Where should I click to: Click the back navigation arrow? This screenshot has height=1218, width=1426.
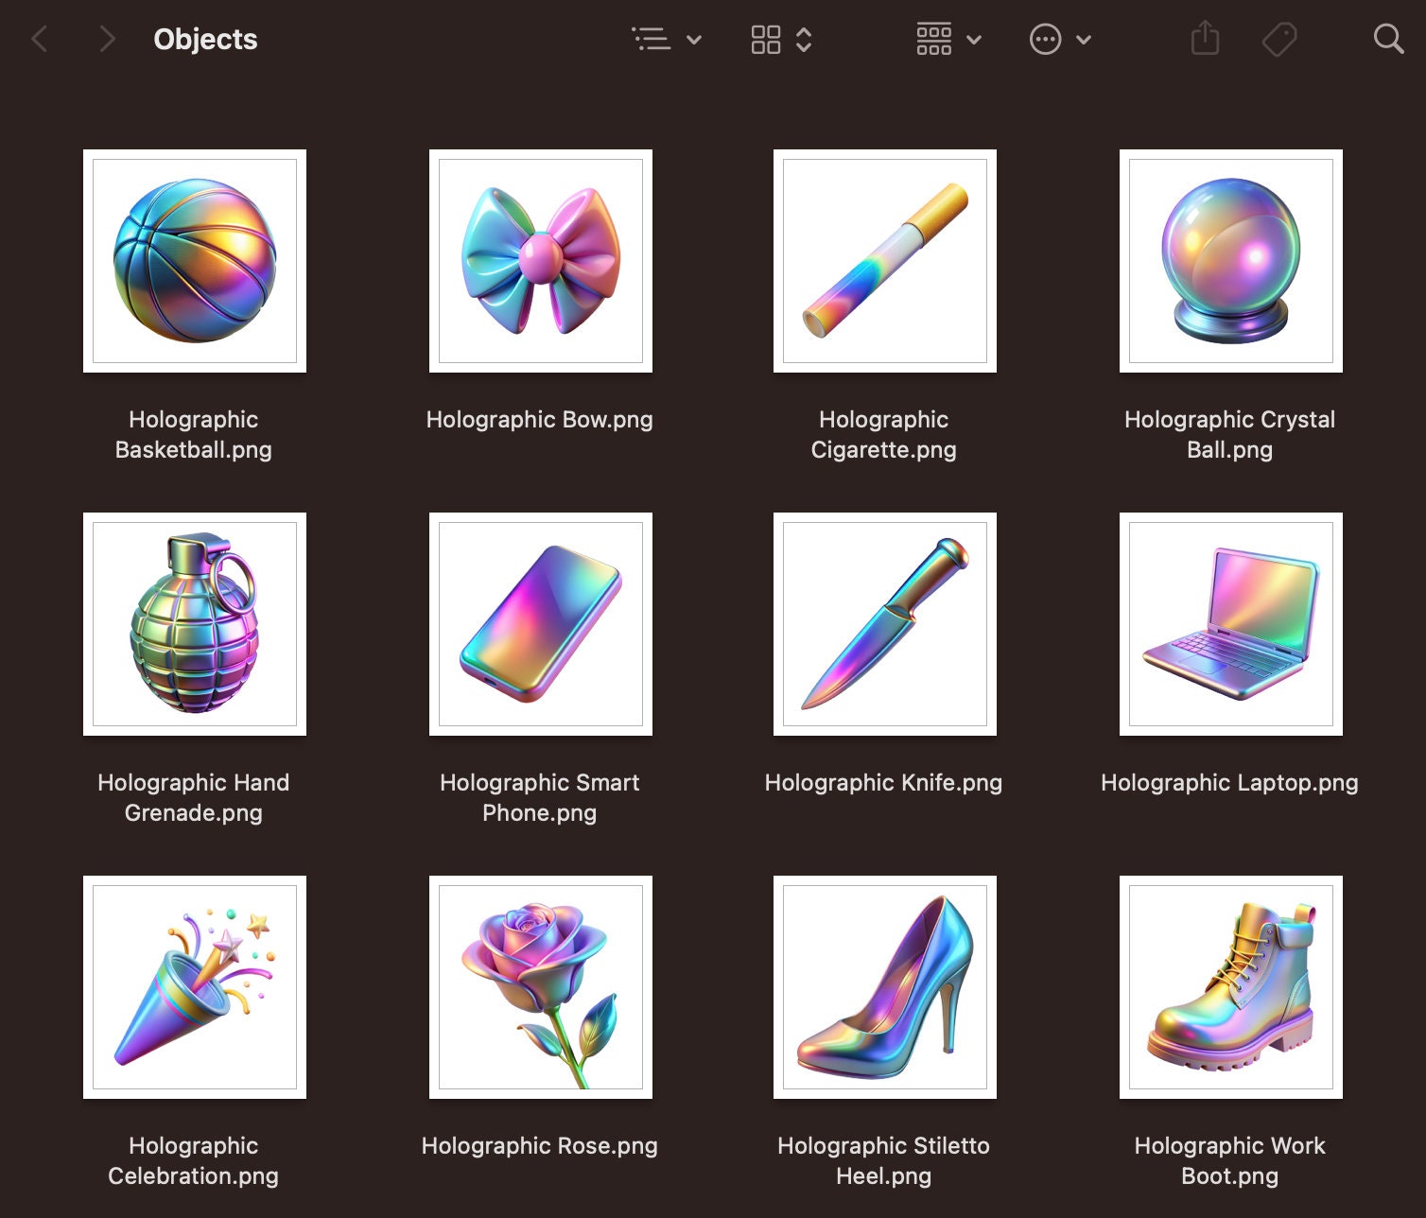[x=40, y=39]
